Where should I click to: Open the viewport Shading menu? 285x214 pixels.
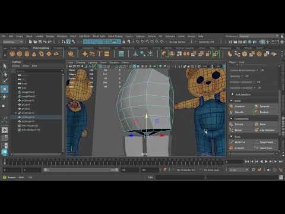(x=81, y=62)
